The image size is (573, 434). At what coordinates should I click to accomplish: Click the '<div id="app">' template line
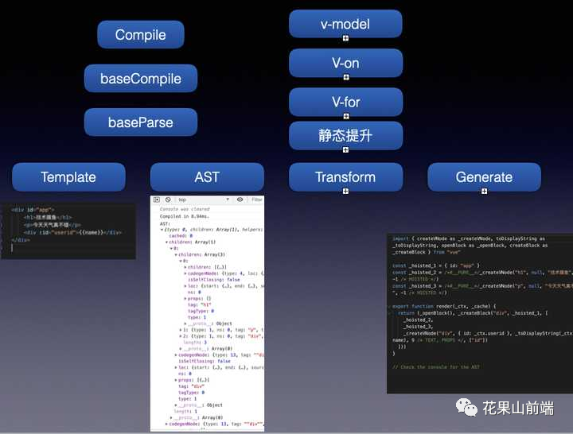point(33,210)
